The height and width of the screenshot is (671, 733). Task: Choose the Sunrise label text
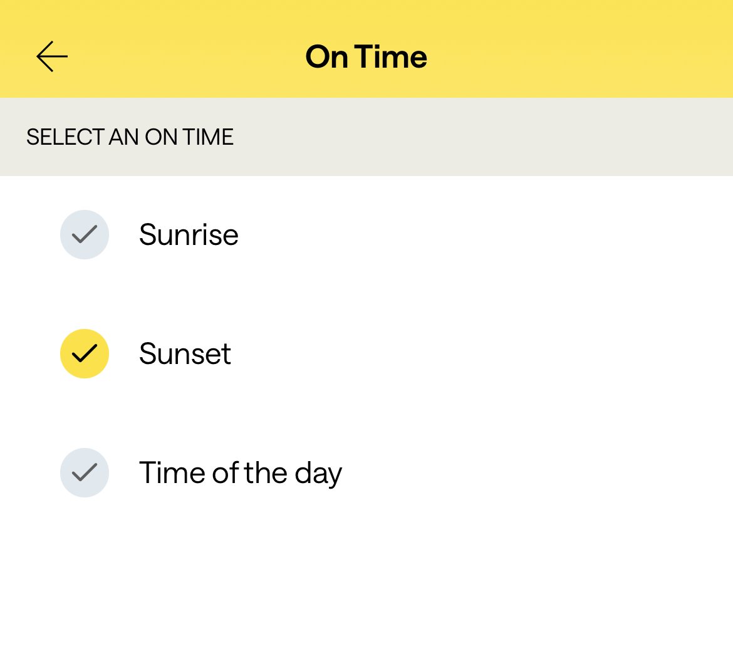tap(189, 234)
